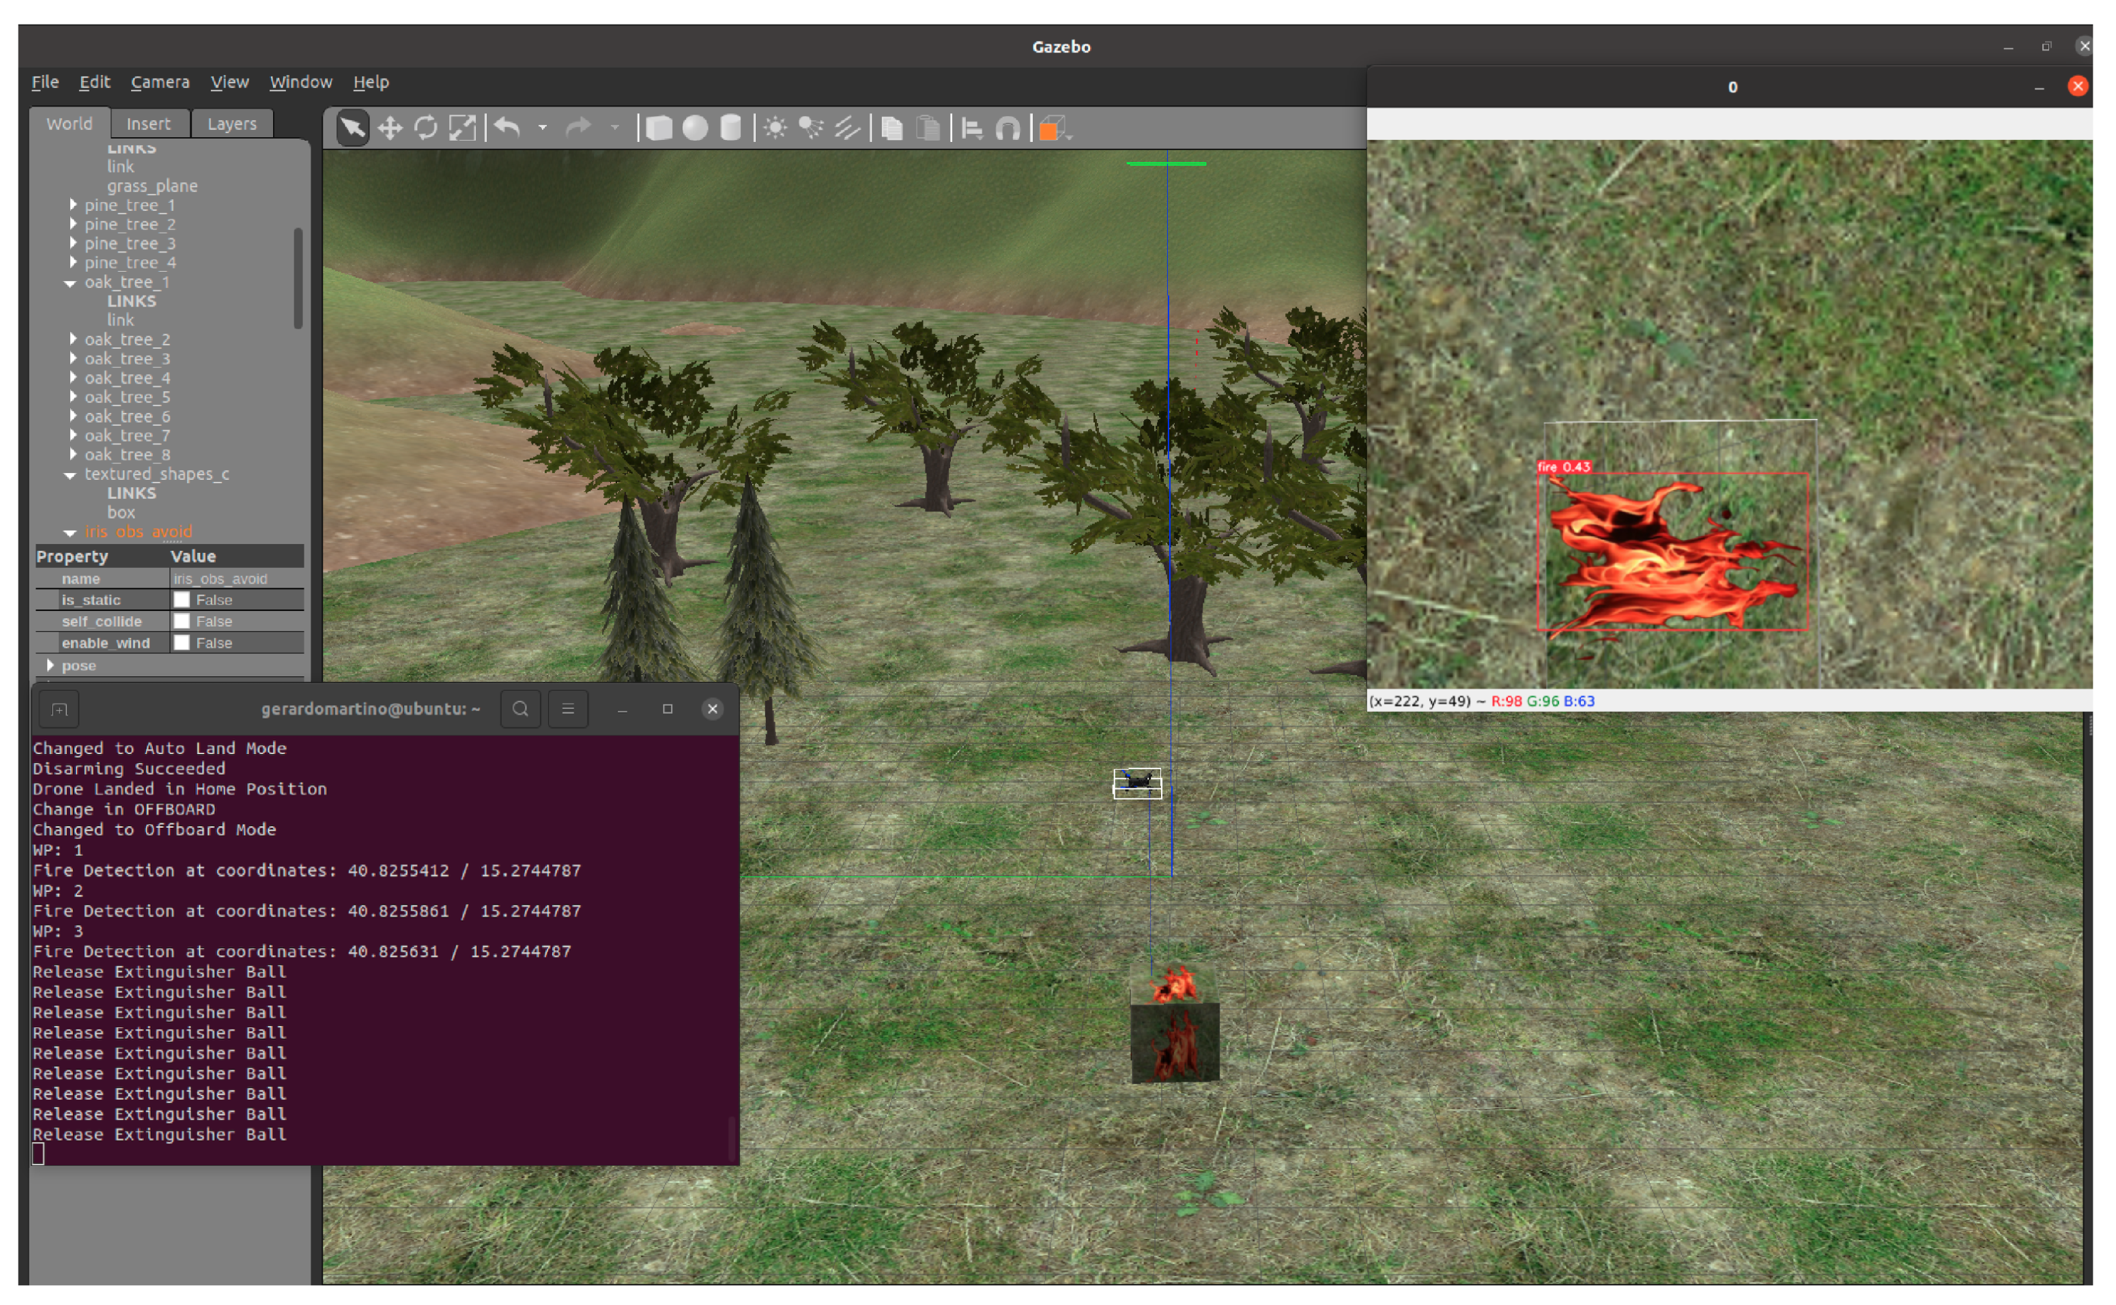Switch to the Layers tab
Image resolution: width=2116 pixels, height=1305 pixels.
coord(231,124)
